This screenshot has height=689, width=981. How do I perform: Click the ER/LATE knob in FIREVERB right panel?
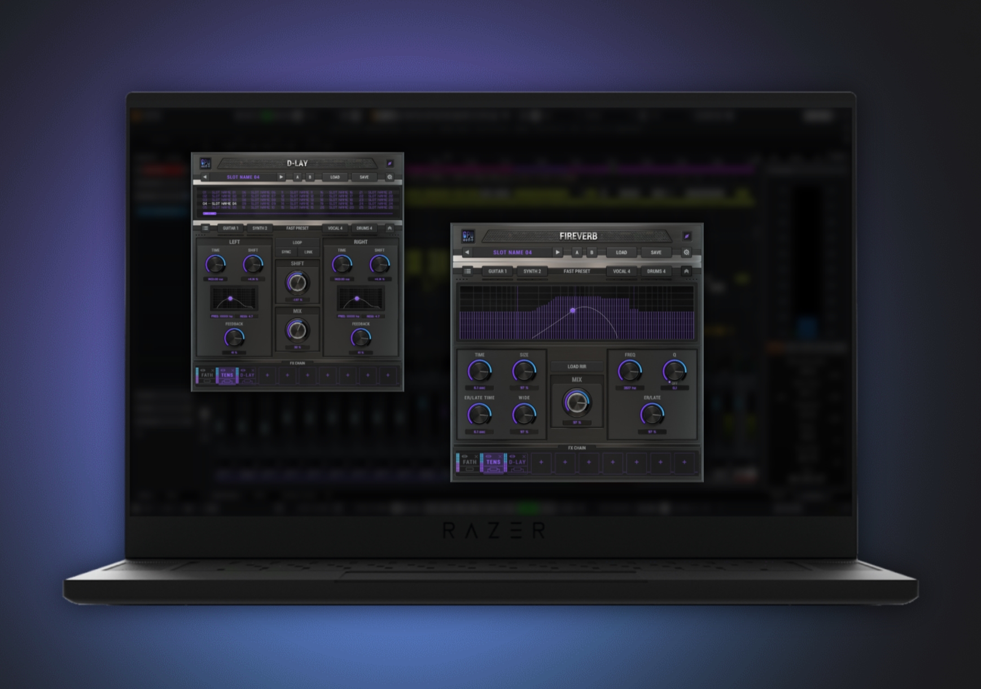click(652, 415)
